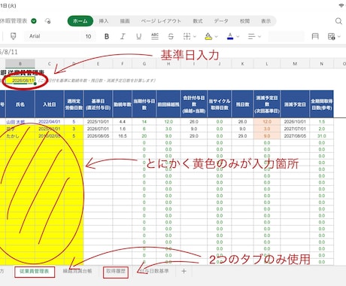Select column K header
This screenshot has width=346, height=286.
pos(242,64)
